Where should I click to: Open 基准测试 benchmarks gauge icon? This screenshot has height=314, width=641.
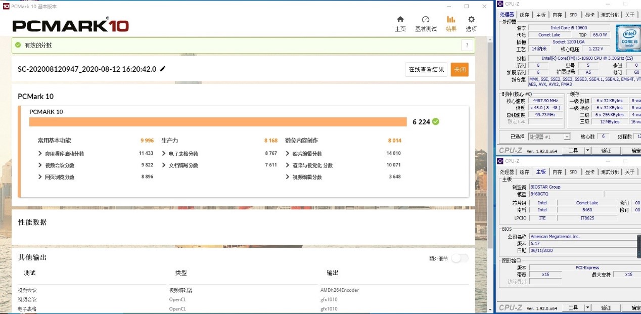(426, 20)
